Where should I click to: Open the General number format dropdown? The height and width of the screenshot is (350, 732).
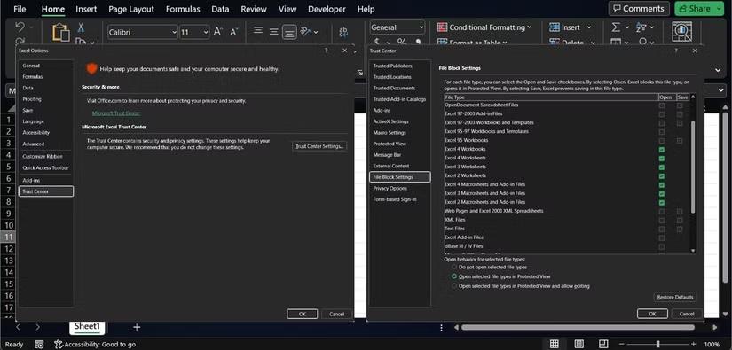pyautogui.click(x=421, y=27)
